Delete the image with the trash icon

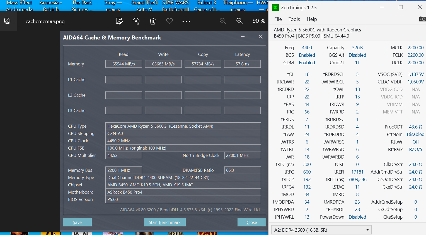pyautogui.click(x=153, y=21)
